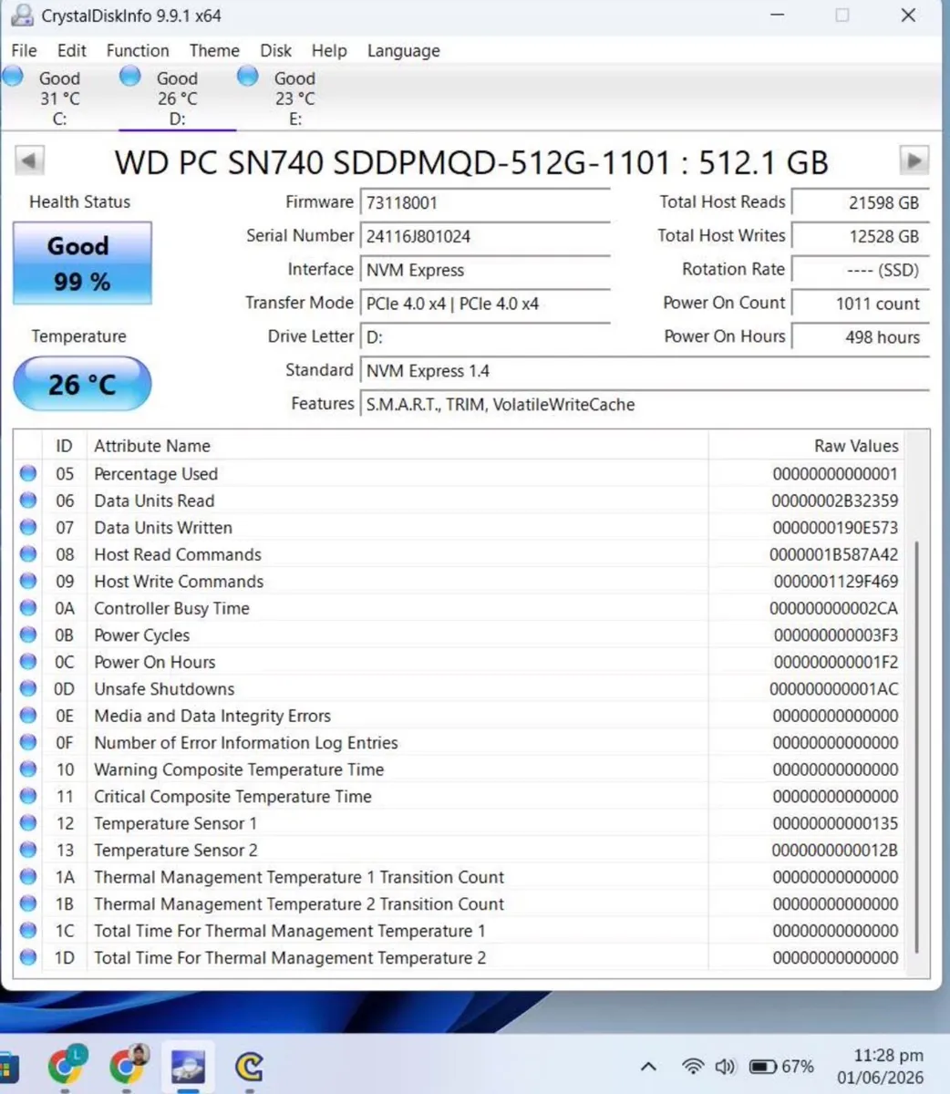The image size is (950, 1094).
Task: Click the Rotation Rate value ---- (SSD)
Action: tap(861, 271)
